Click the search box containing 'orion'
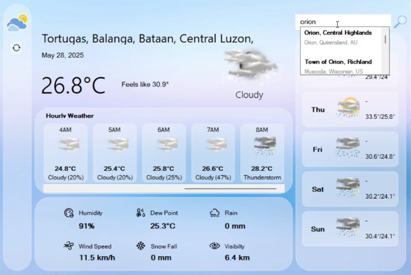 pyautogui.click(x=343, y=21)
